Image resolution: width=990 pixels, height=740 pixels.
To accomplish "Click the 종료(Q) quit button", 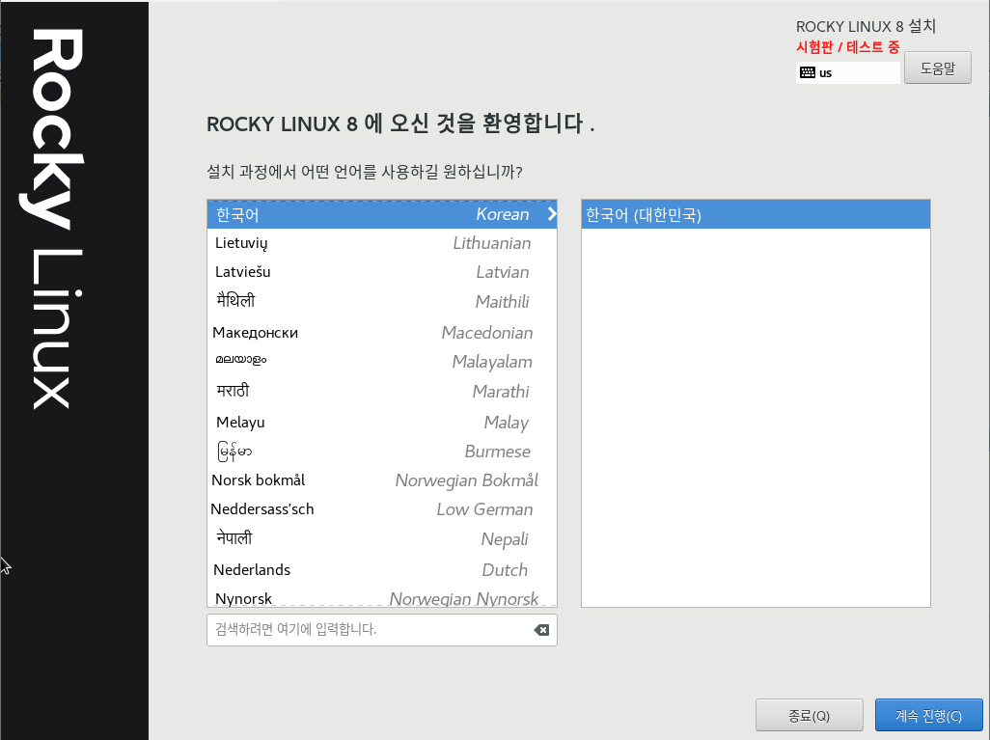I will point(809,715).
